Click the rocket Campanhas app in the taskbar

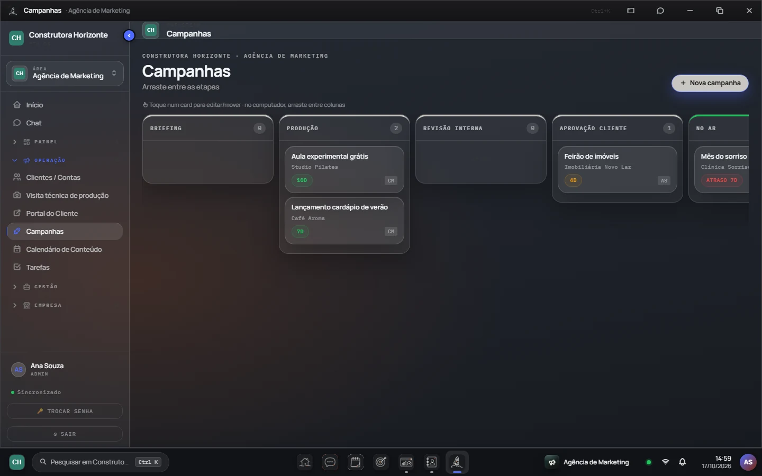[457, 462]
